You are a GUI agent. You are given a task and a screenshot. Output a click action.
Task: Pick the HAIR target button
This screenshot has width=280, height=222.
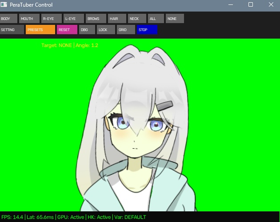click(117, 19)
